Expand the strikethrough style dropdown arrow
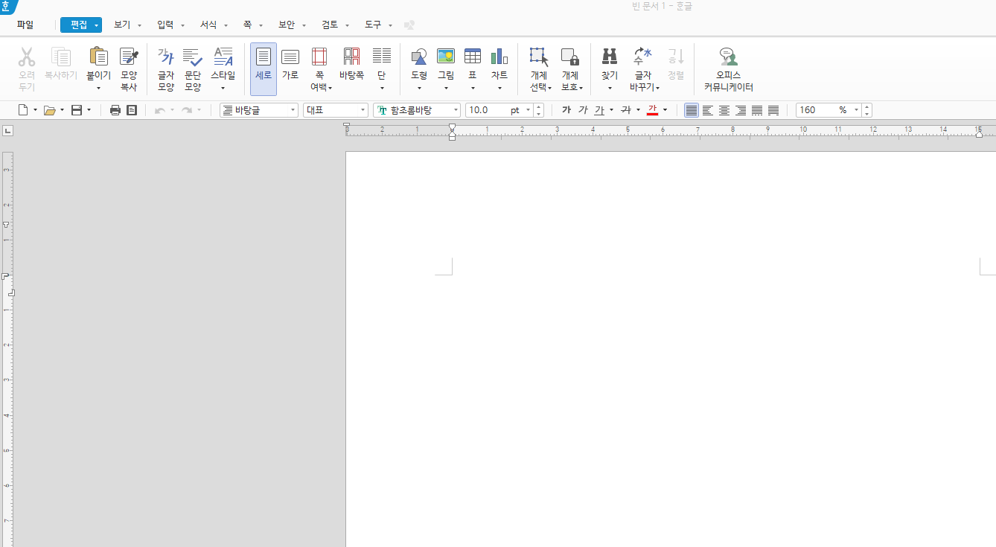The image size is (996, 547). [x=638, y=110]
